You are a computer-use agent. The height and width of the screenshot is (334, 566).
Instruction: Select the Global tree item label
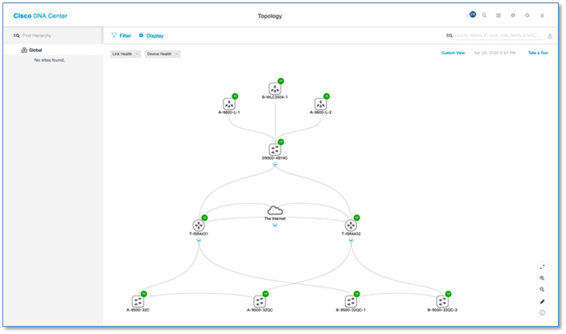(x=35, y=50)
